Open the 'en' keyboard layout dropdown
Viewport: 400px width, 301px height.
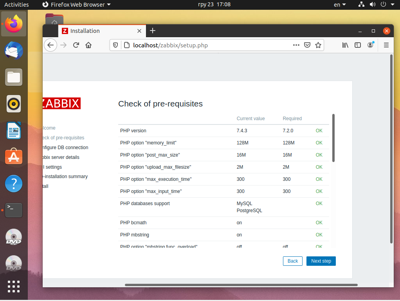(340, 5)
